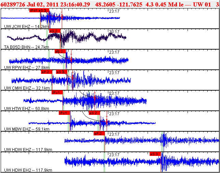Image resolution: width=220 pixels, height=173 pixels.
Task: Click the eS pick flag on RPW trace
Action: 60,51
